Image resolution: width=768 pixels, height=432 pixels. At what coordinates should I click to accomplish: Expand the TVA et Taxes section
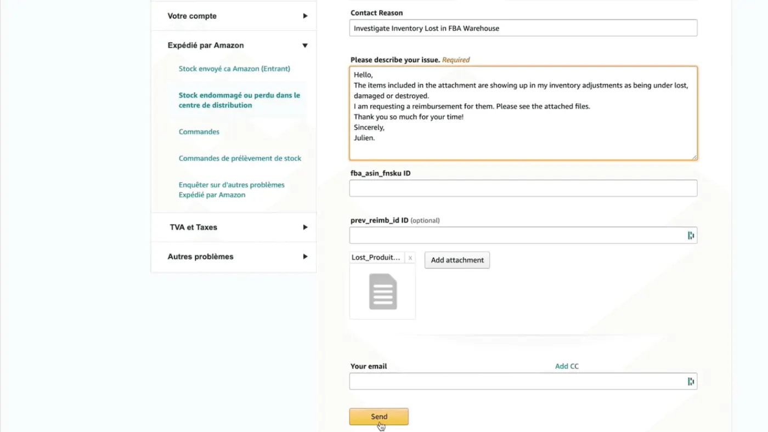click(305, 227)
